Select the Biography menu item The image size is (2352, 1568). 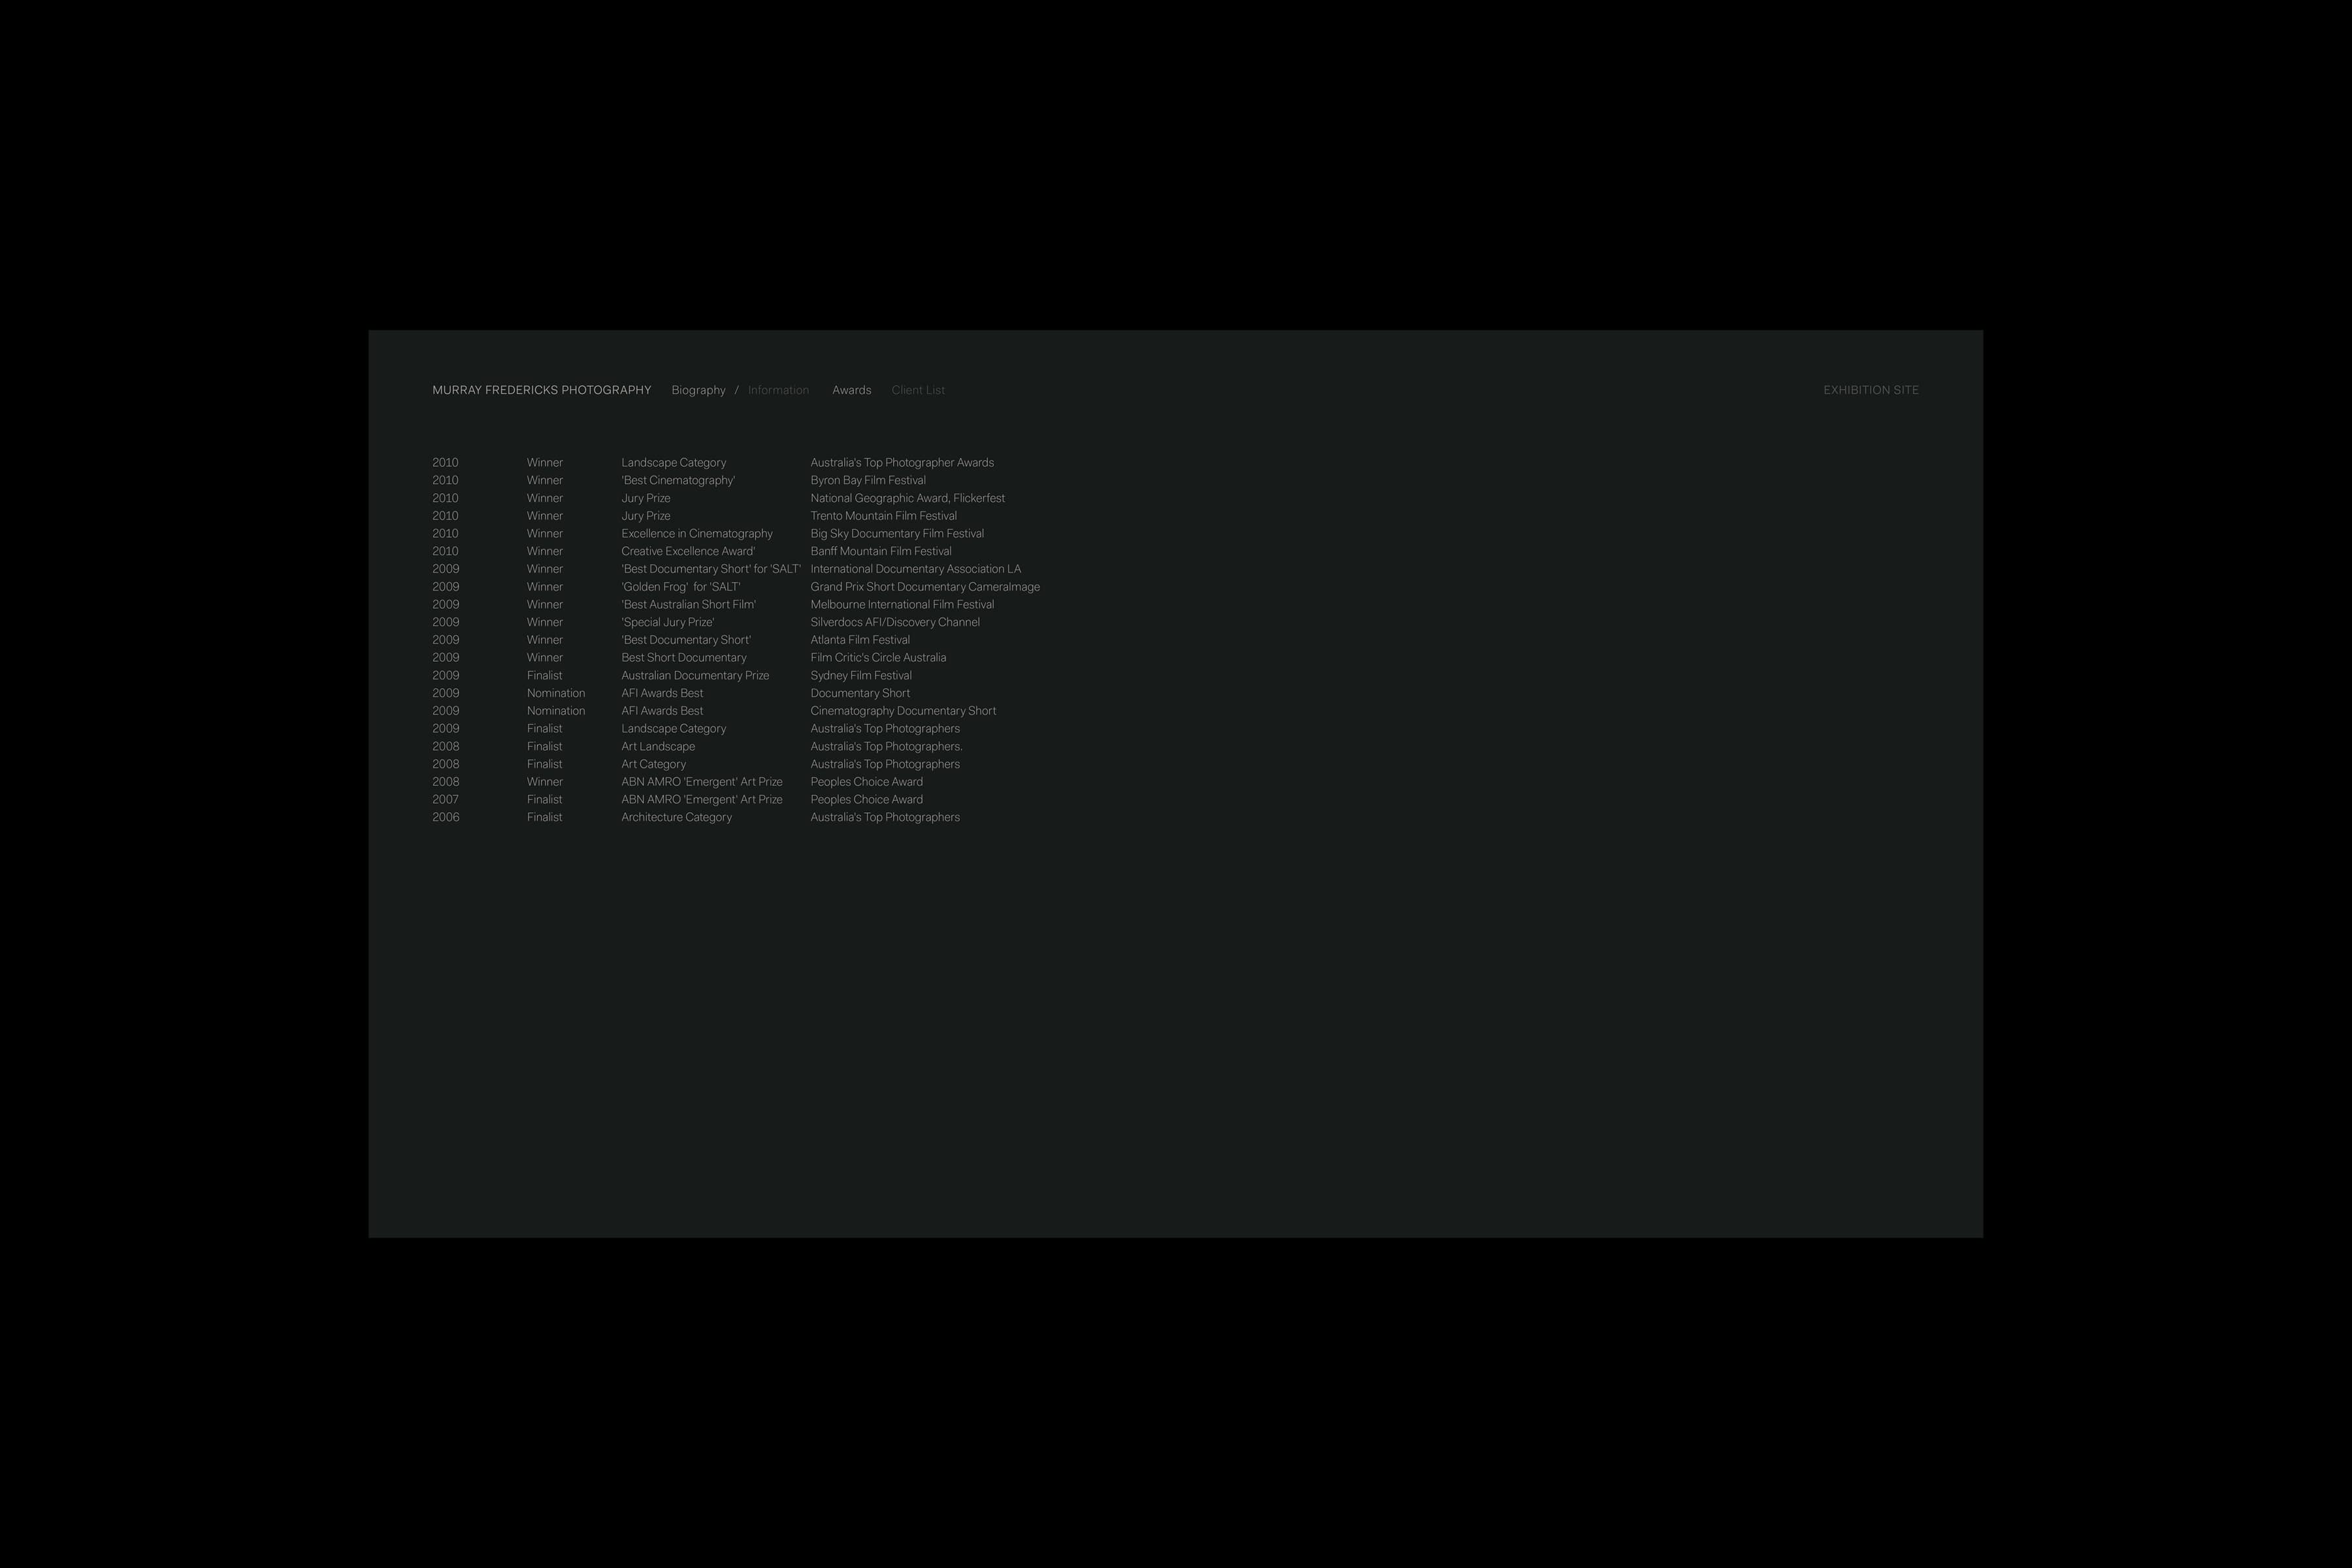[x=698, y=390]
